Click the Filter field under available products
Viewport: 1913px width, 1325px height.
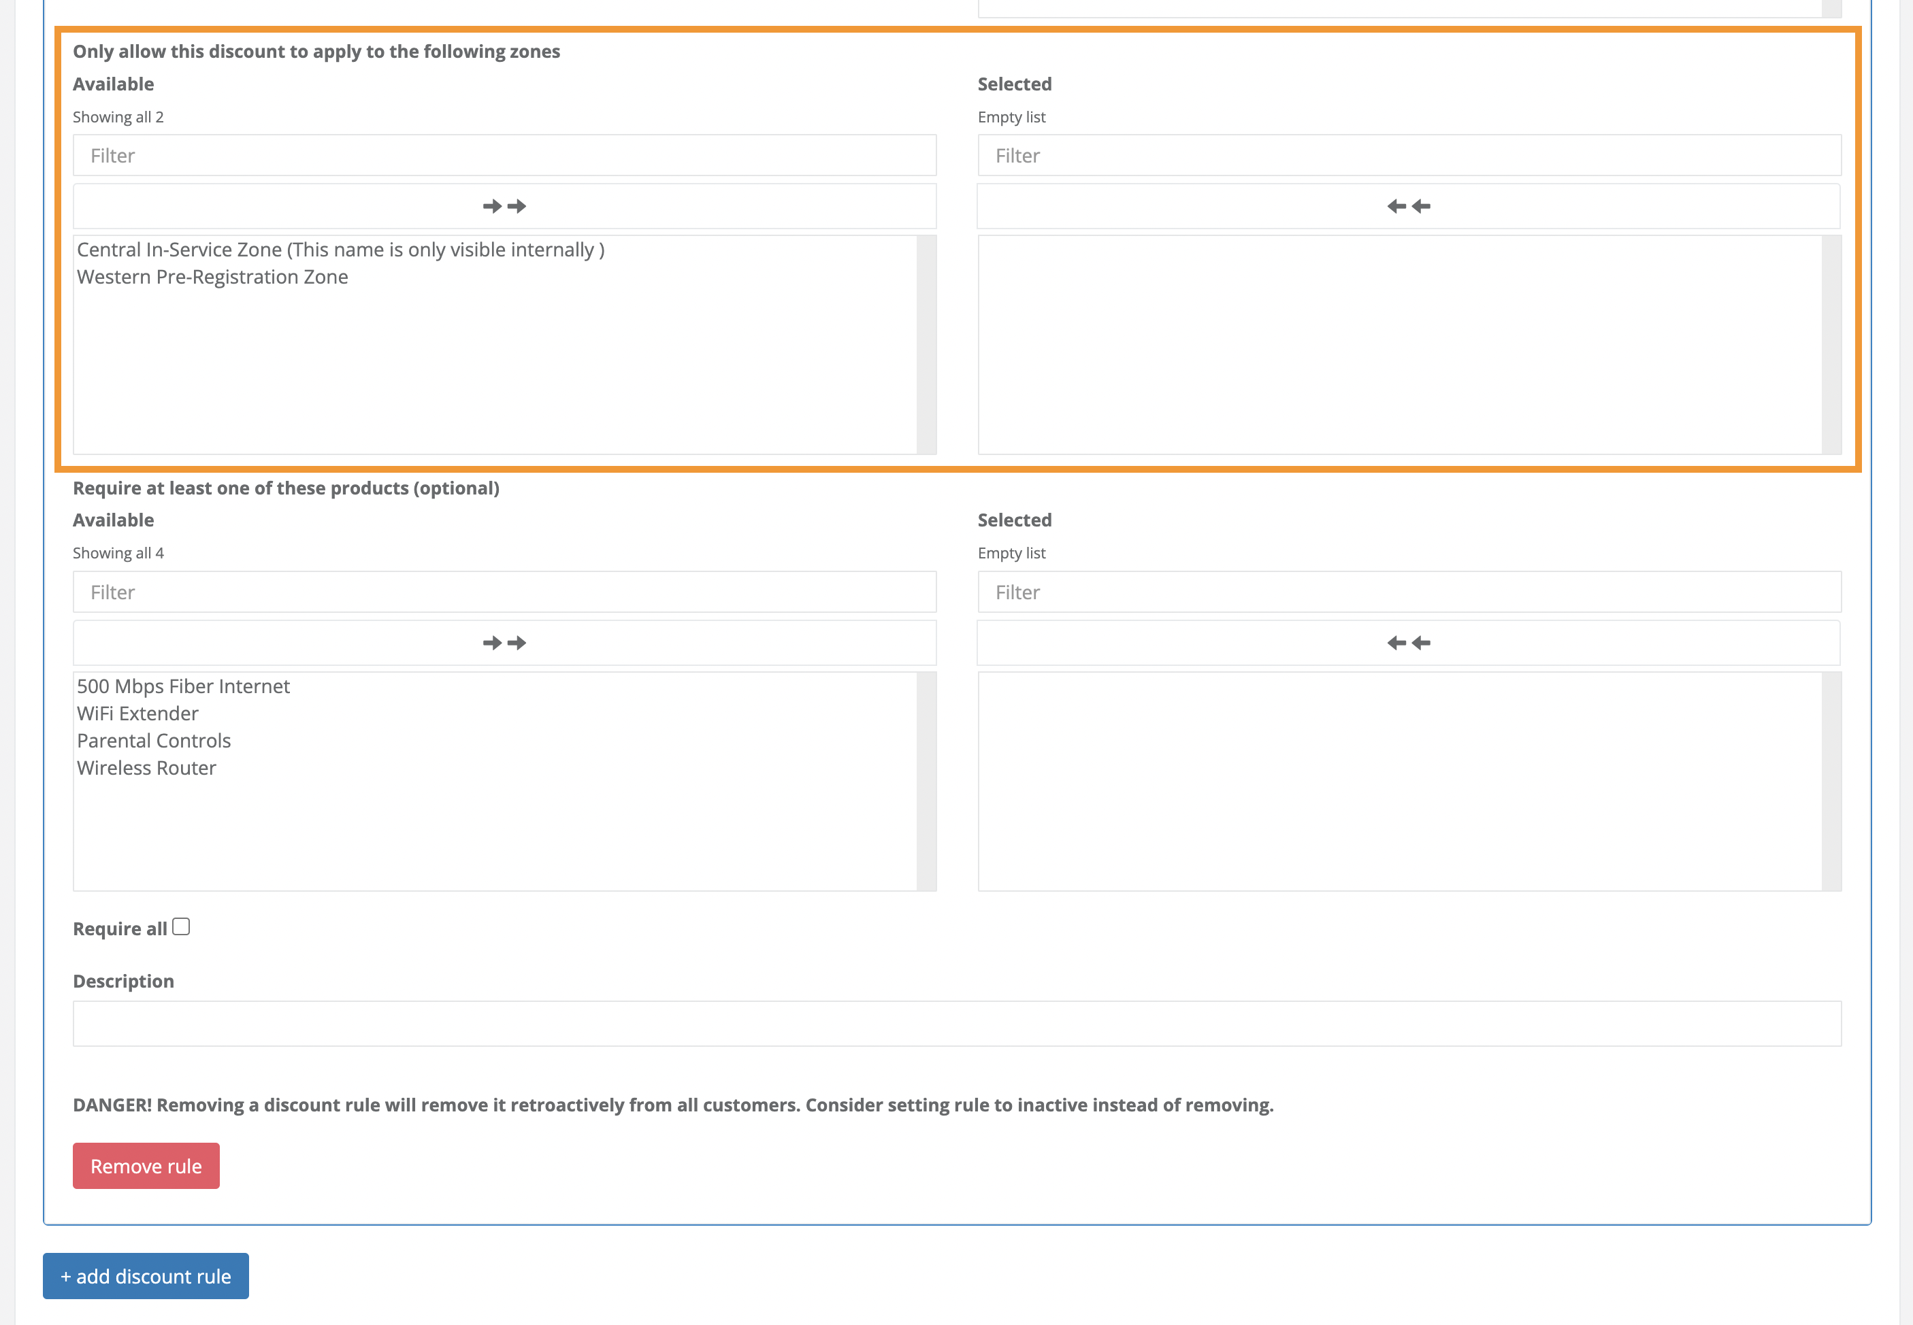504,592
